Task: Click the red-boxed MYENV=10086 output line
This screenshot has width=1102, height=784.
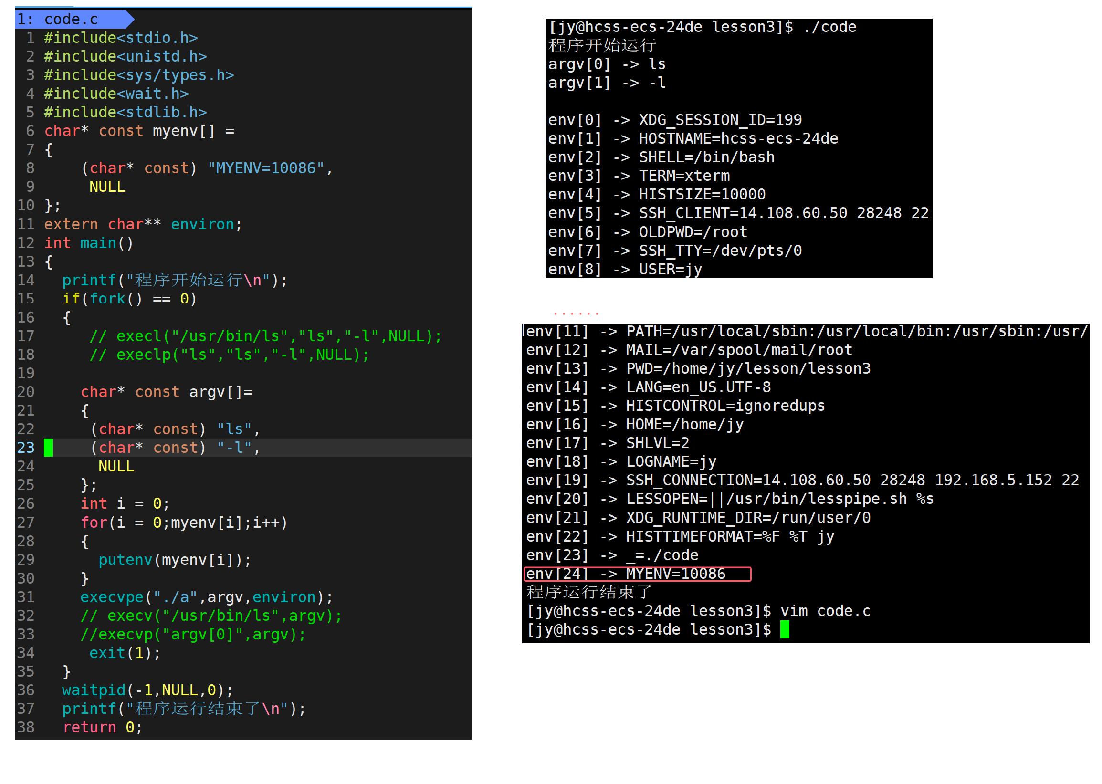Action: 637,574
